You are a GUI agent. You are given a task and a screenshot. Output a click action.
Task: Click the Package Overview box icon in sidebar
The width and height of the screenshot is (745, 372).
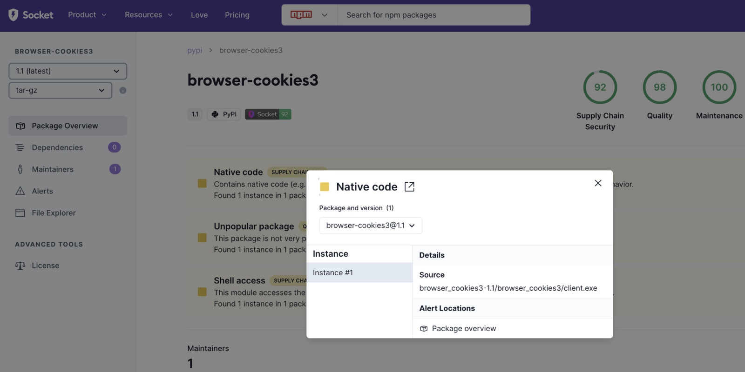(x=20, y=126)
